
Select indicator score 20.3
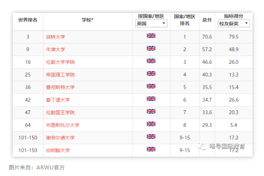(234, 113)
